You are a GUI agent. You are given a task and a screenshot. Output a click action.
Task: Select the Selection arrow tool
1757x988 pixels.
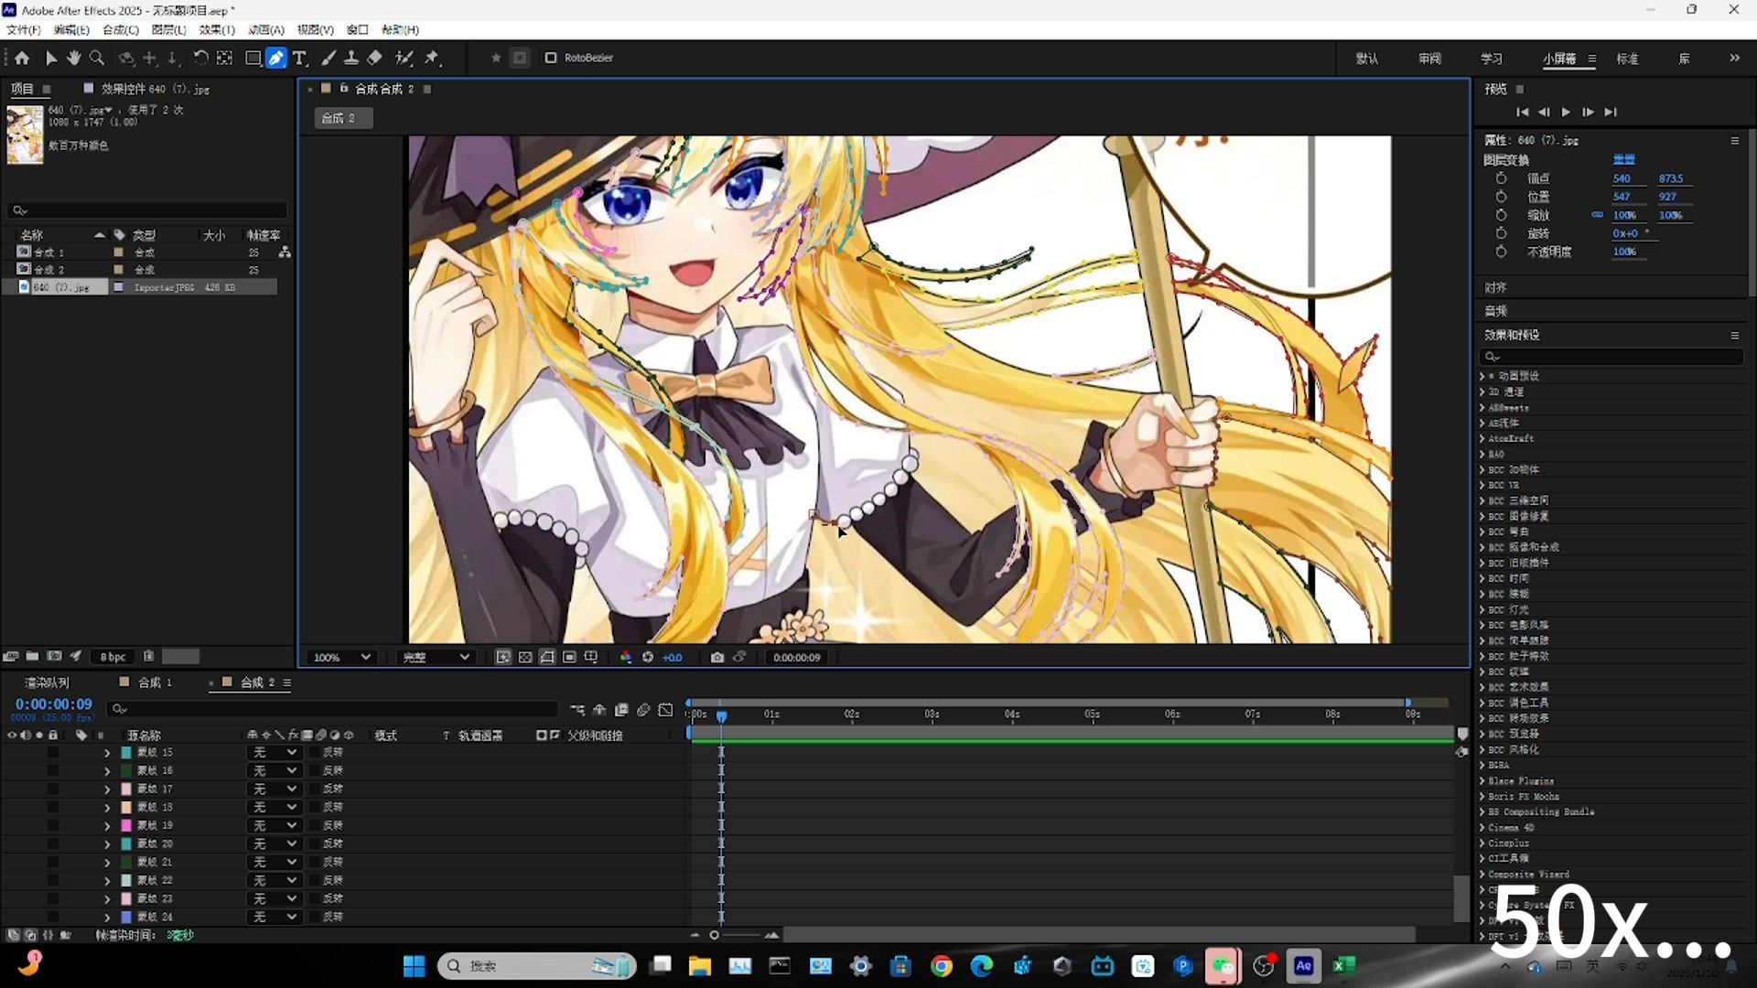(x=51, y=58)
